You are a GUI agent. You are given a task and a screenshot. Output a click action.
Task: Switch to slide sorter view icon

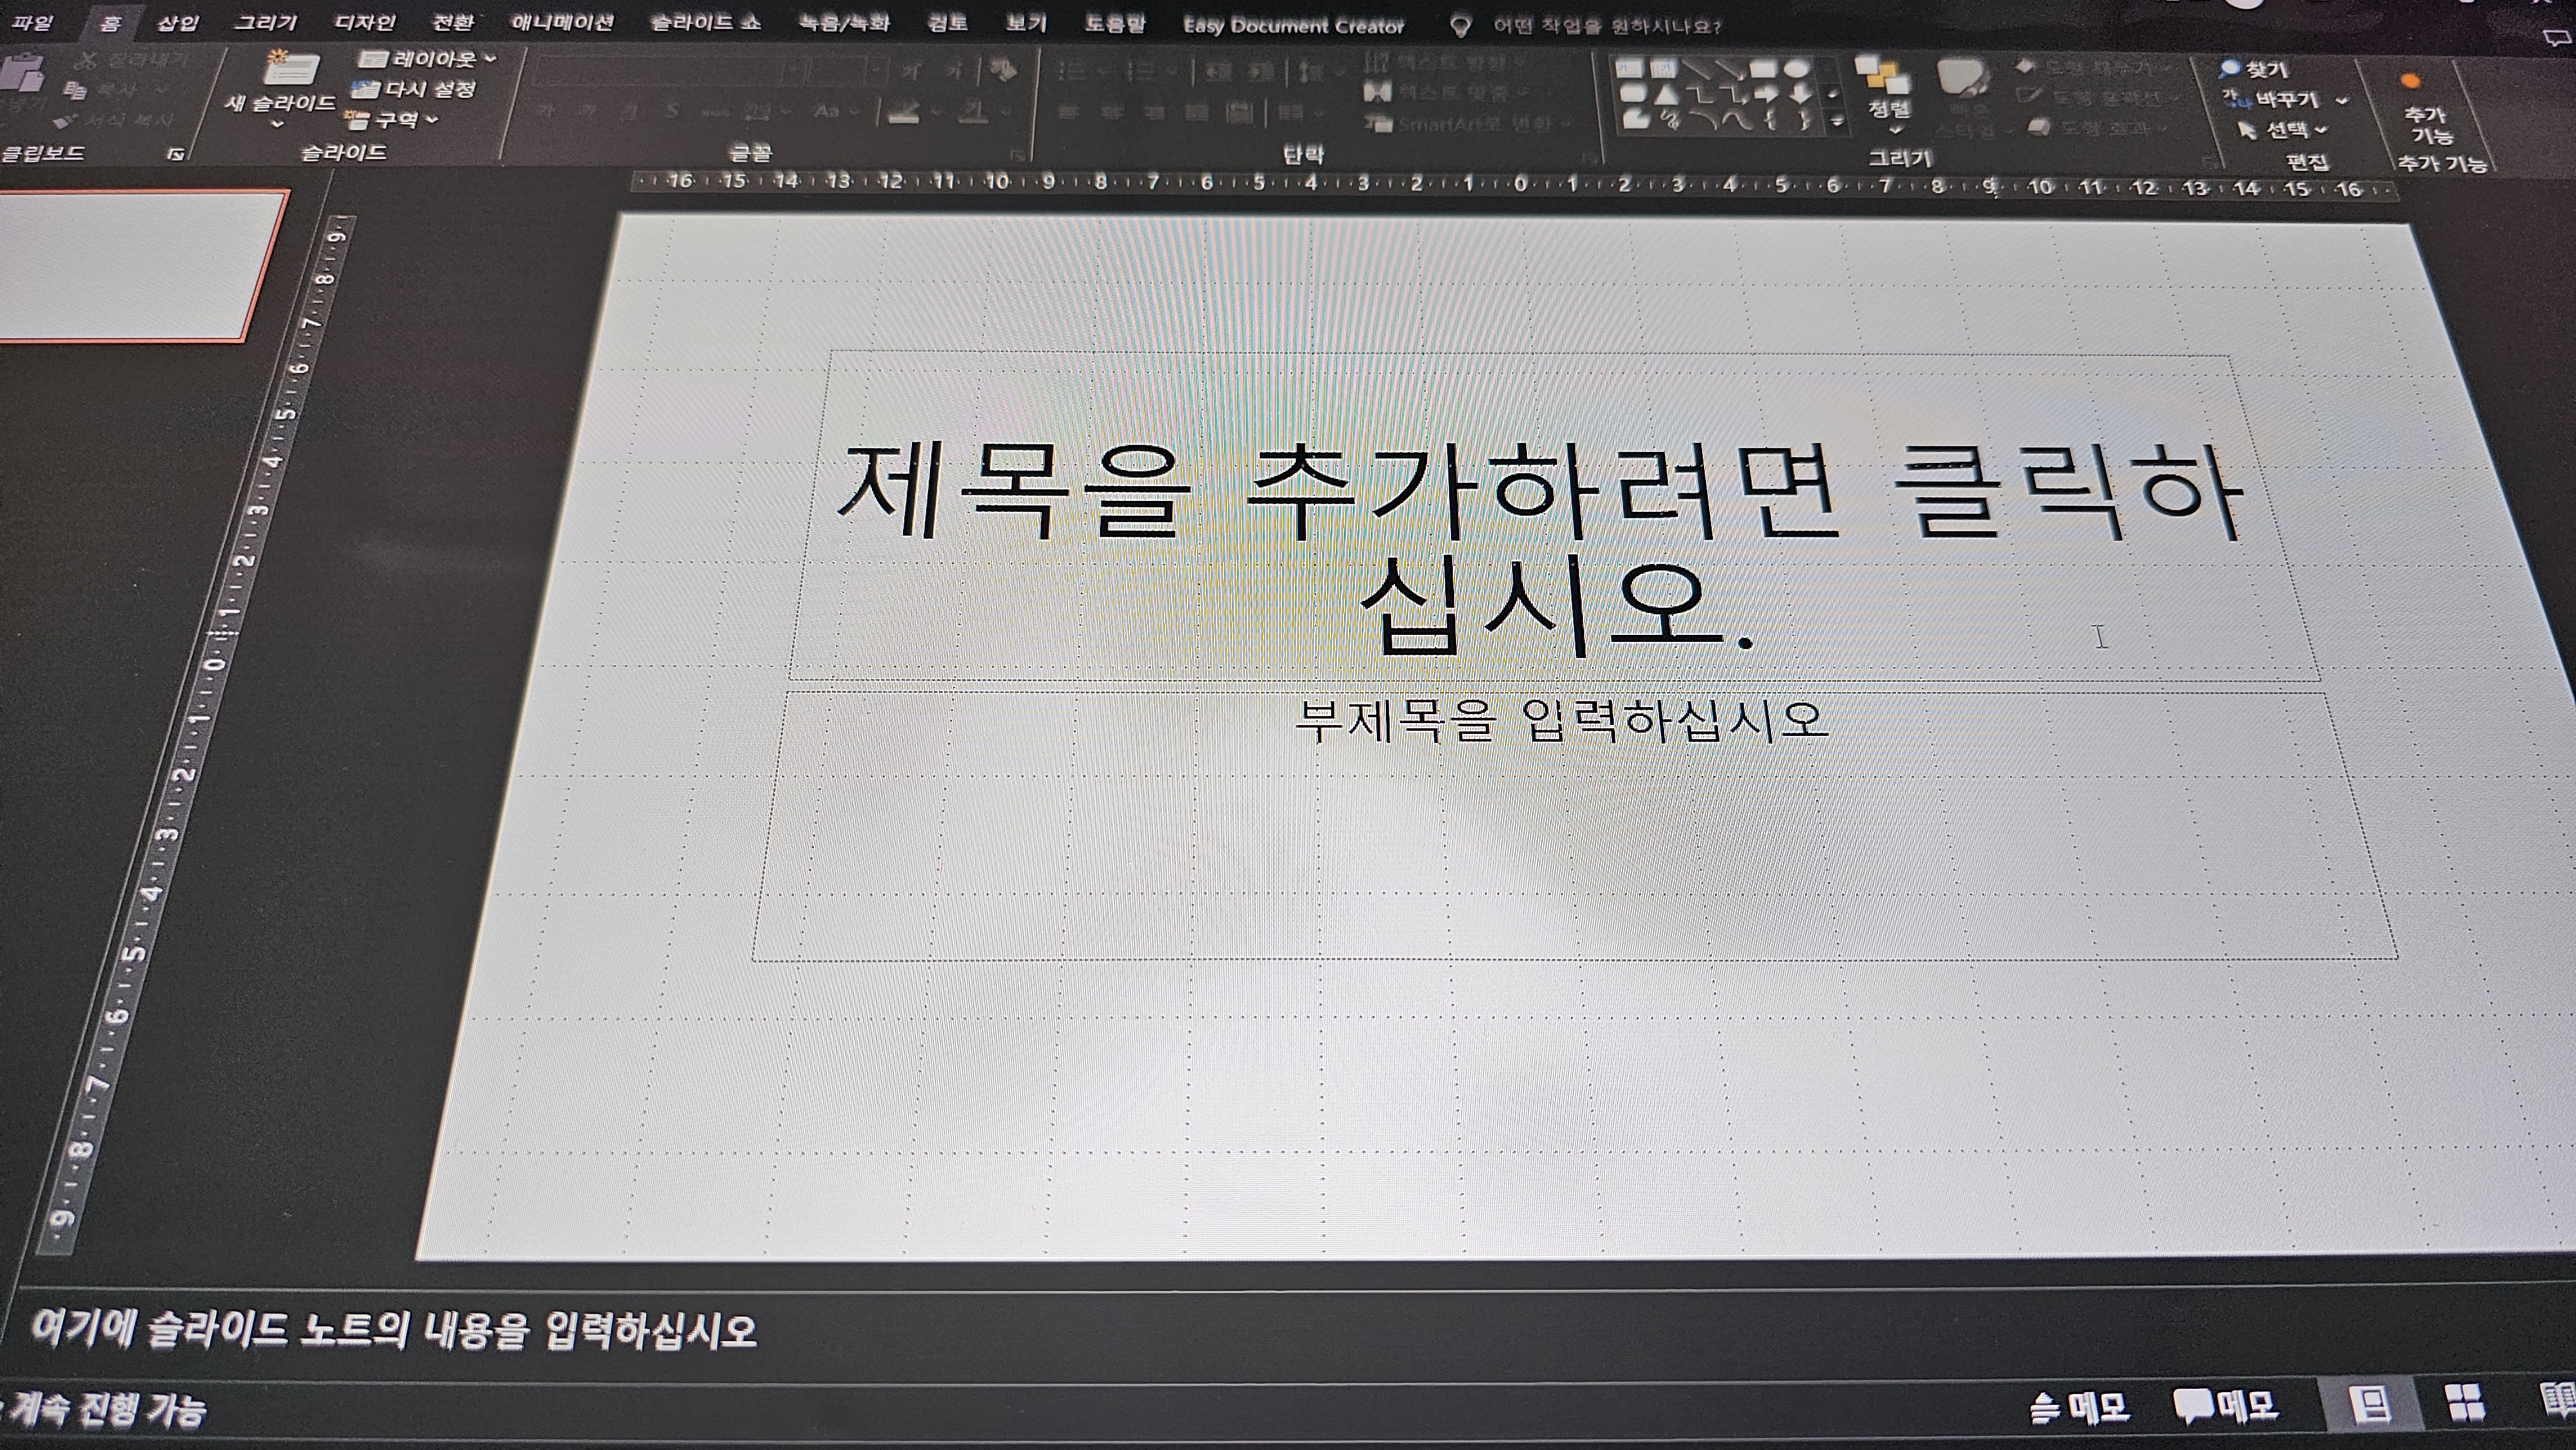pyautogui.click(x=2464, y=1403)
